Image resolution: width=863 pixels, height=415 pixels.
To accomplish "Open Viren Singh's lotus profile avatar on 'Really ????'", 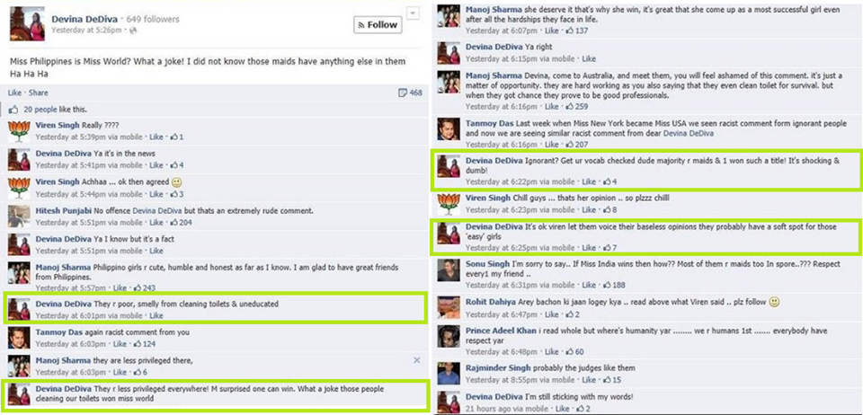I will click(x=19, y=131).
